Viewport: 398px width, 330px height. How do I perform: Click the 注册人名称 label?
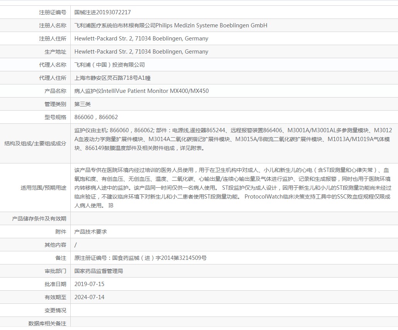pos(53,25)
